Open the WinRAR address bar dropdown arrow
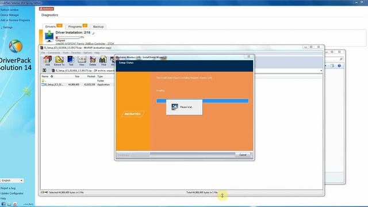Screen dimensions: 368x207 pos(321,71)
